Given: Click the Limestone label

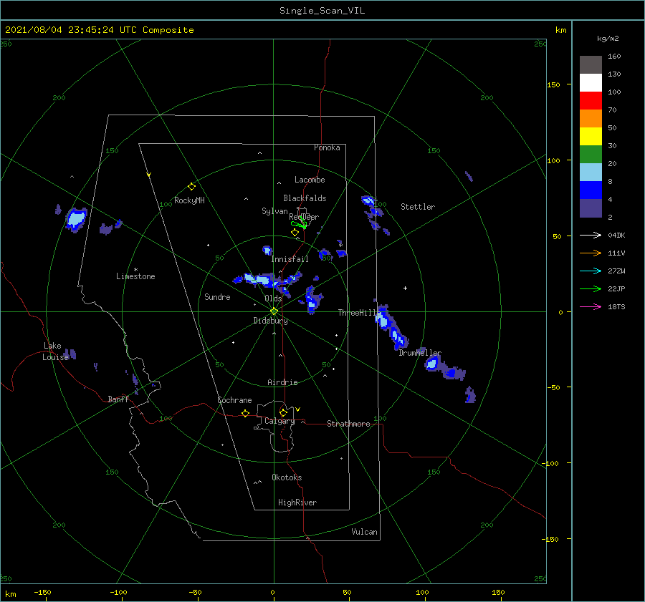Looking at the screenshot, I should (x=135, y=276).
